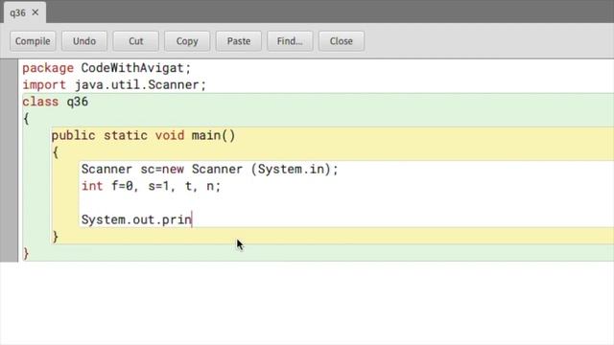Open the Find... dialog
Image resolution: width=614 pixels, height=345 pixels.
point(290,41)
